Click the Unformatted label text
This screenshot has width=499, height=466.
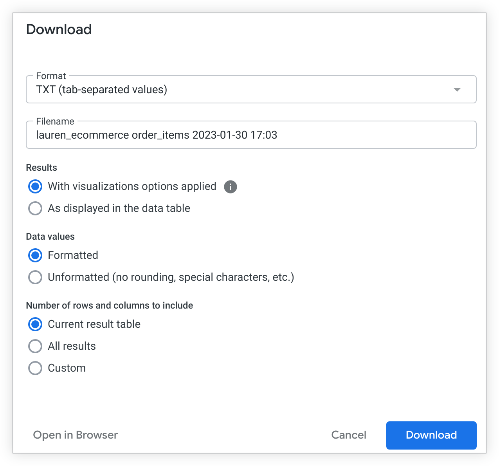171,277
